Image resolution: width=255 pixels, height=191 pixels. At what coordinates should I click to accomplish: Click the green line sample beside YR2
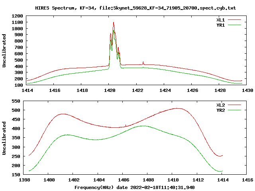235,110
